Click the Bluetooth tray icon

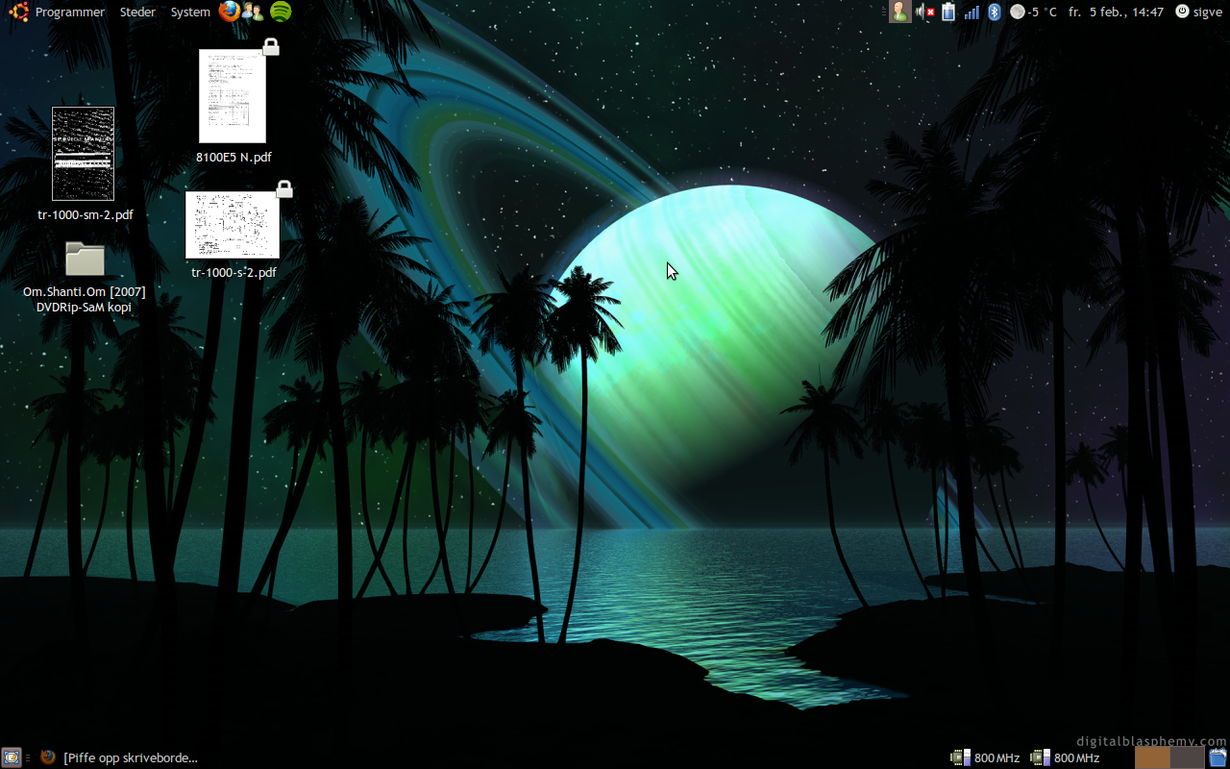pos(995,12)
